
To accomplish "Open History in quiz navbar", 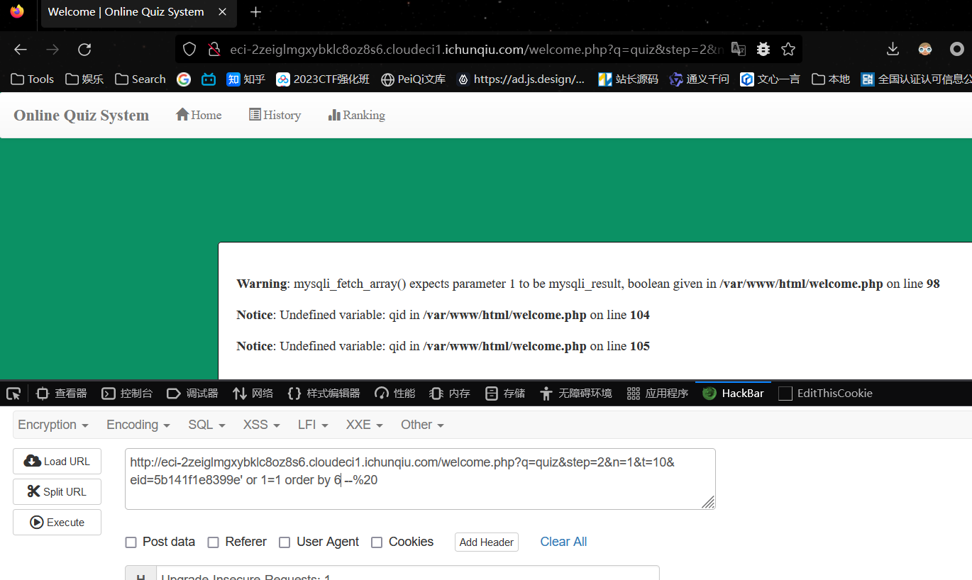I will point(275,115).
